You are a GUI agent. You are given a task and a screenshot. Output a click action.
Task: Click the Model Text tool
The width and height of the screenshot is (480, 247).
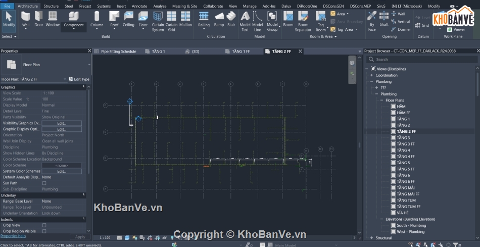[x=245, y=21]
